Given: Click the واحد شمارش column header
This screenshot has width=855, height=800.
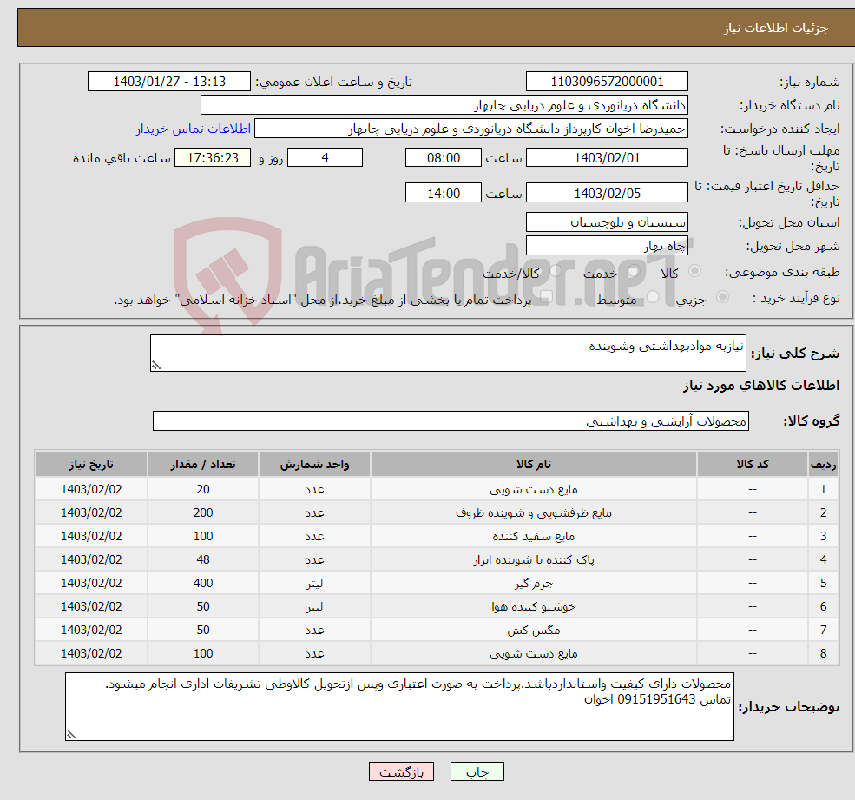Looking at the screenshot, I should [x=314, y=465].
